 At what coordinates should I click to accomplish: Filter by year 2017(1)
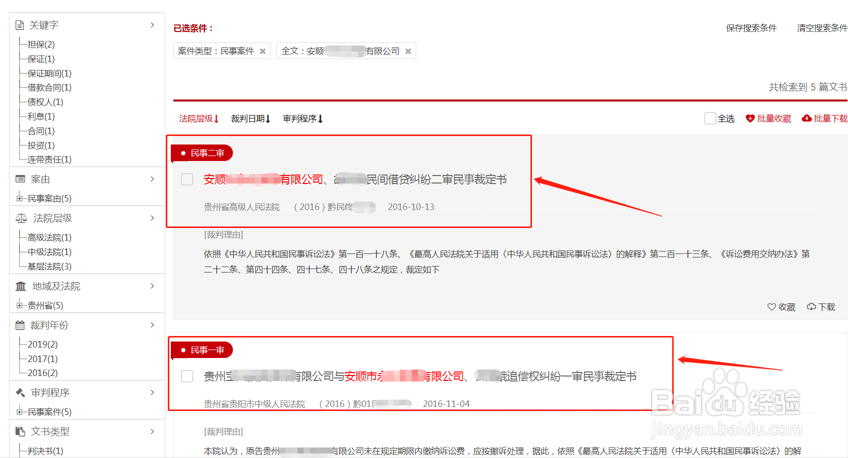[43, 359]
